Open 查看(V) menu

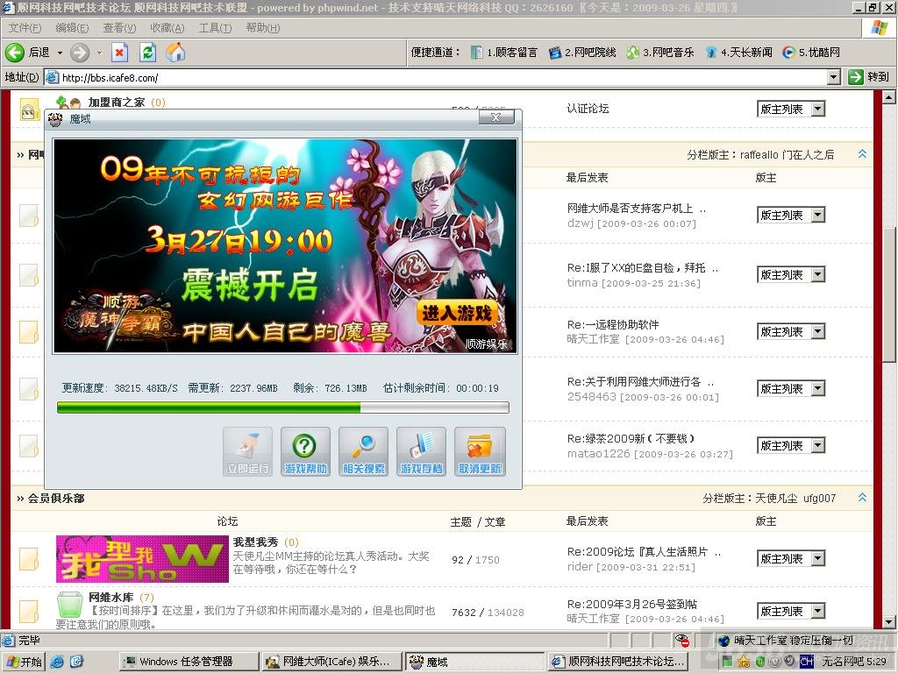point(119,28)
